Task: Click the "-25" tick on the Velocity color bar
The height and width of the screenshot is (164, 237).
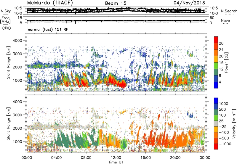Action: pos(223,126)
